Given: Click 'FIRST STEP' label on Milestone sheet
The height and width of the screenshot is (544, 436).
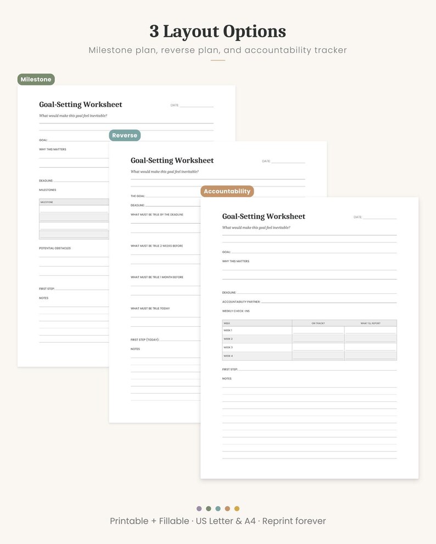Looking at the screenshot, I should click(x=47, y=288).
